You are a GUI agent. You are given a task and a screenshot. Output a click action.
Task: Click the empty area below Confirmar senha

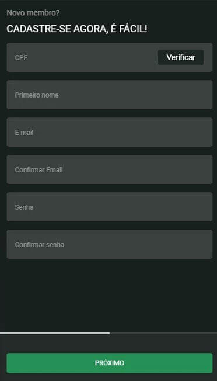tap(108, 295)
